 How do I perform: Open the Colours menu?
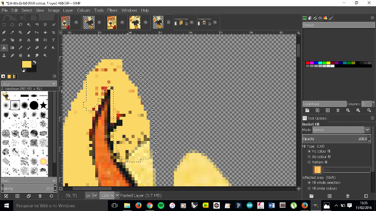[84, 10]
